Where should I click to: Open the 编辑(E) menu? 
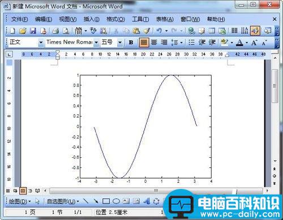[x=44, y=19]
